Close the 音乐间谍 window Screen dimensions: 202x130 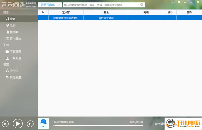click(198, 2)
